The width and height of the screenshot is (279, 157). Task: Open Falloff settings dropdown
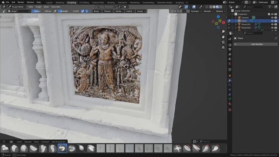[x=130, y=11]
